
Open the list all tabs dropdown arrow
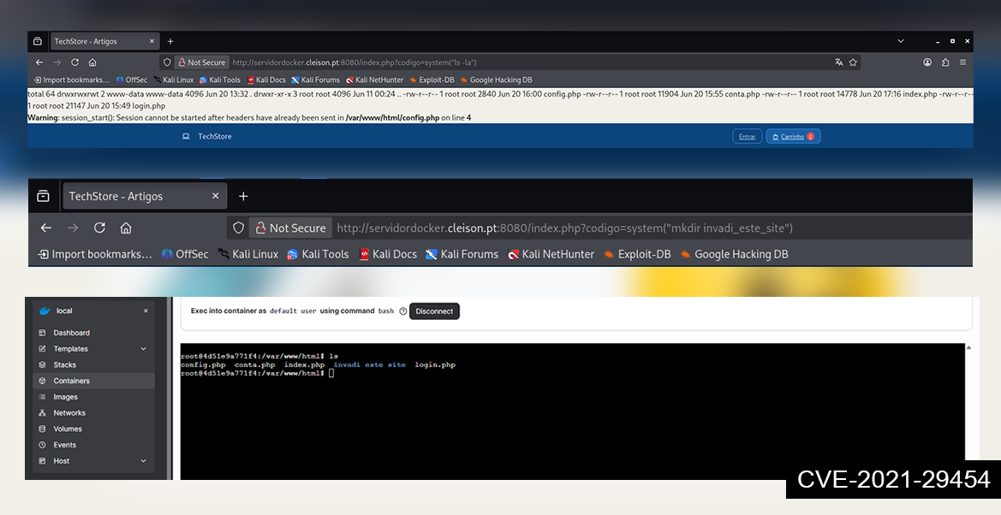pos(901,41)
